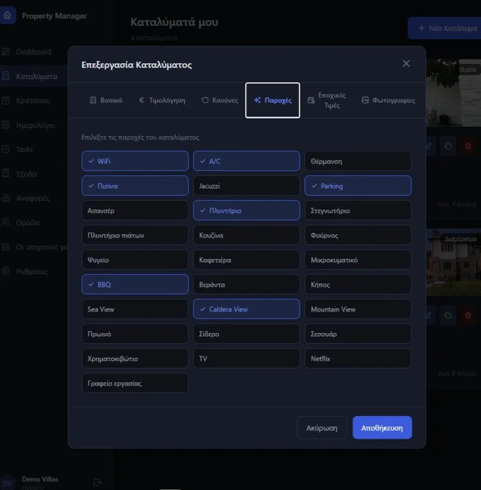Select the Στεγνωτήριο amenity

(x=358, y=210)
